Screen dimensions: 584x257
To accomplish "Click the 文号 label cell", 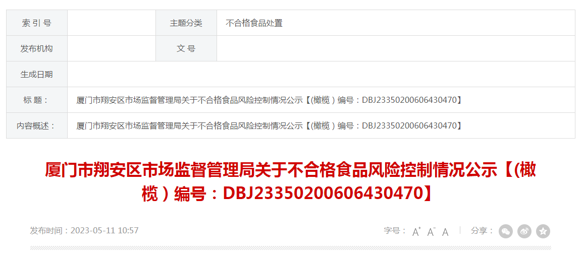I will coord(186,49).
